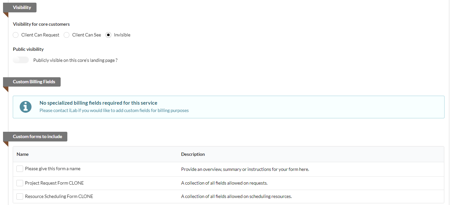This screenshot has width=453, height=205.
Task: Toggle the public visibility switch
Action: coord(21,60)
